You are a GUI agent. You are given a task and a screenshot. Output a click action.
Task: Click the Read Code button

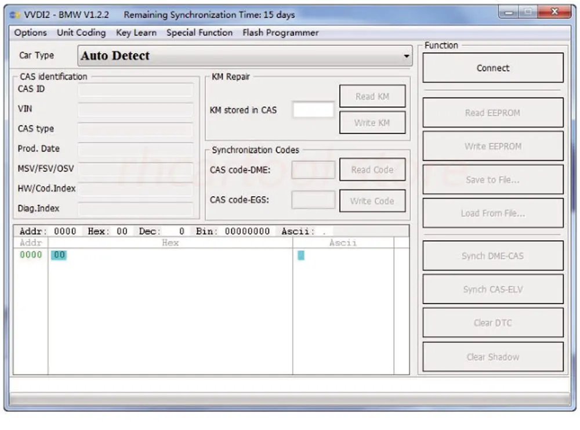(372, 169)
